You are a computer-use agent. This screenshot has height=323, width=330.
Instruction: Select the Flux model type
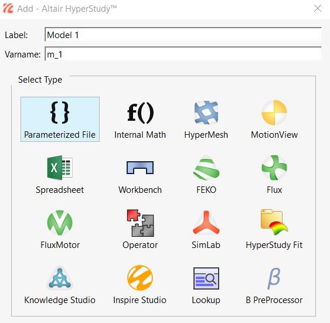pos(274,174)
